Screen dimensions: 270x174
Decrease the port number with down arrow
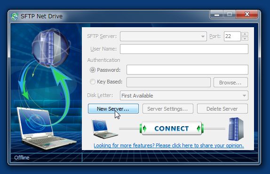coord(245,38)
